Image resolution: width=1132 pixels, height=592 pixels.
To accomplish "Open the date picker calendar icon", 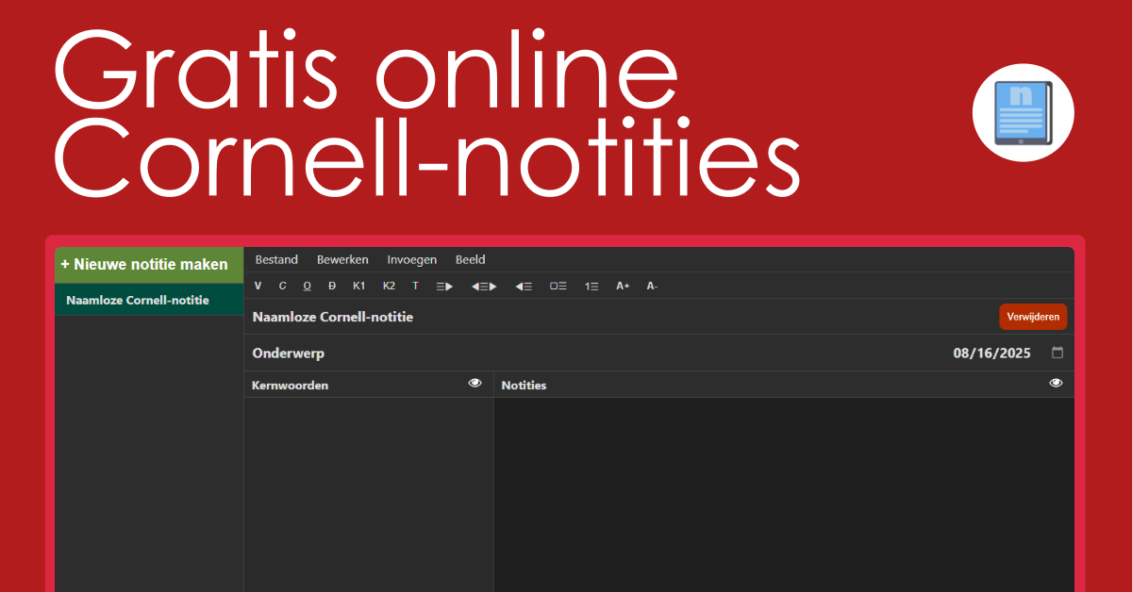I will pos(1057,353).
